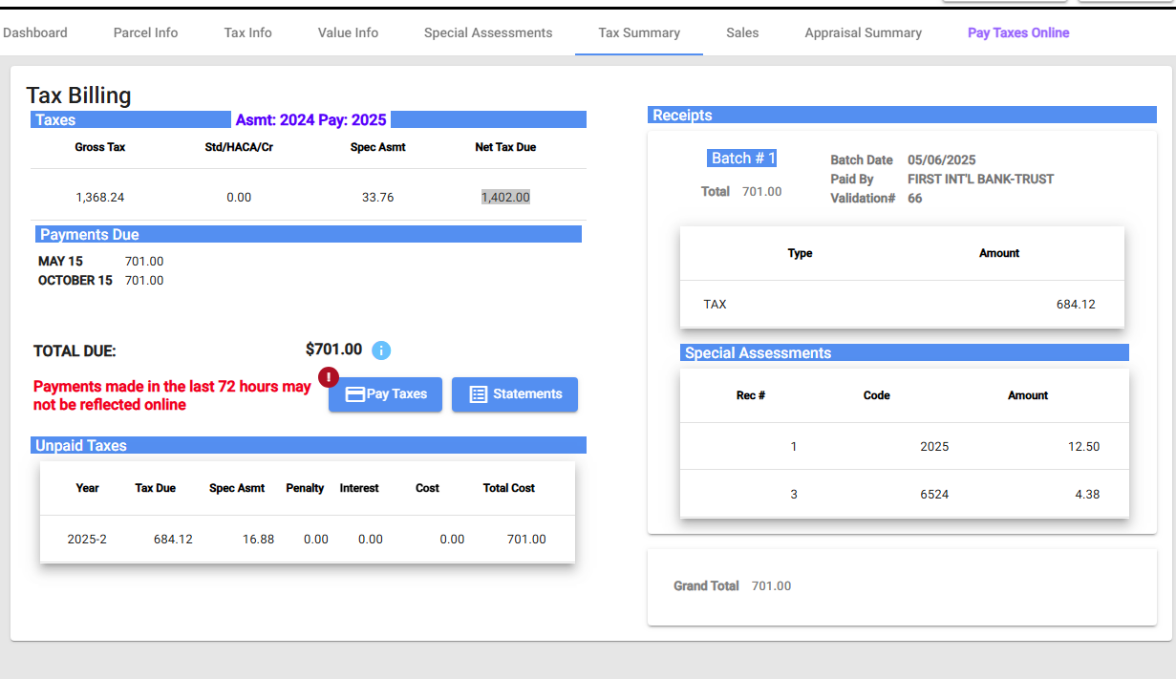This screenshot has width=1176, height=679.
Task: Open the Appraisal Summary tab
Action: (863, 32)
